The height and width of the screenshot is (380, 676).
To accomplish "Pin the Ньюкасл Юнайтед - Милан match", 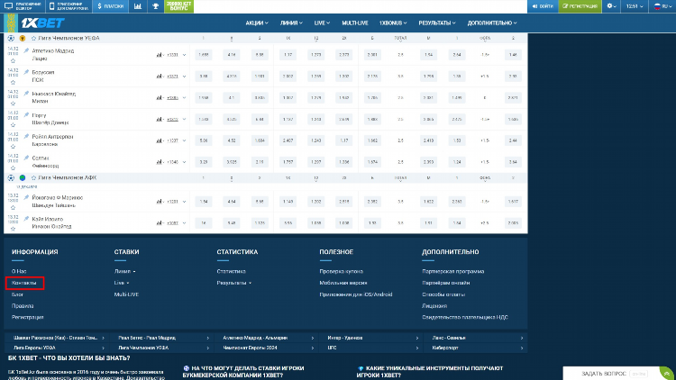I will (26, 94).
